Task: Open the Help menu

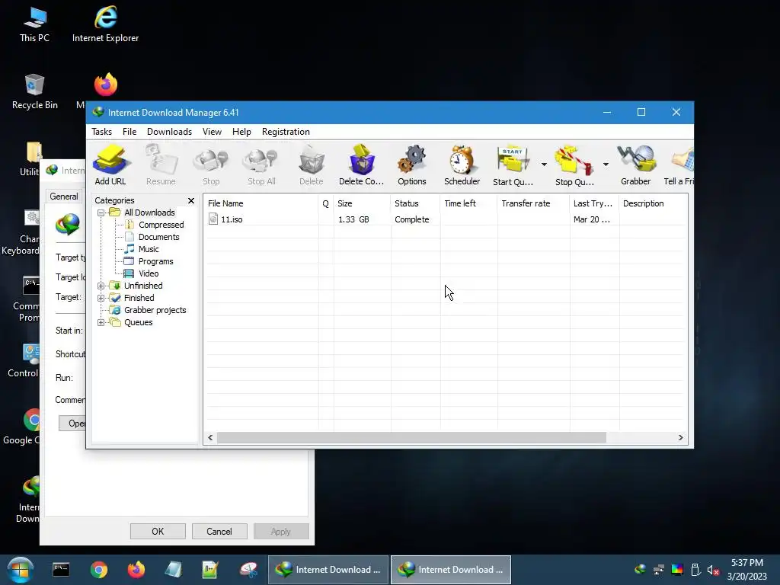Action: [x=241, y=132]
